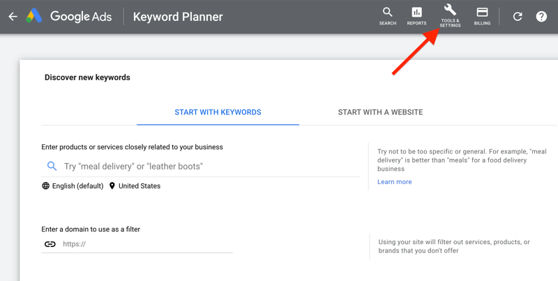Refresh the page with reload icon
Viewport: 558px width, 281px height.
pos(518,16)
